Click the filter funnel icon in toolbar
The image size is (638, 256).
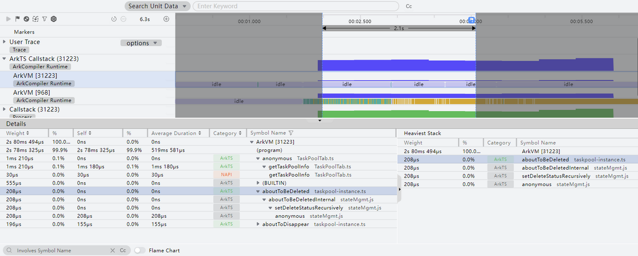tap(44, 19)
